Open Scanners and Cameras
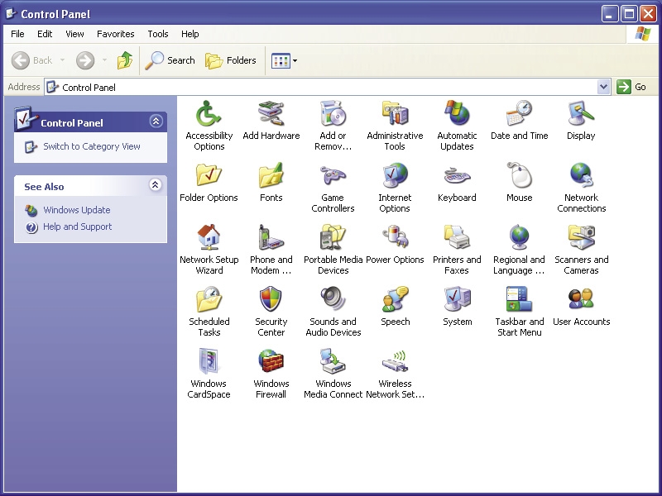The image size is (662, 496). (x=582, y=238)
